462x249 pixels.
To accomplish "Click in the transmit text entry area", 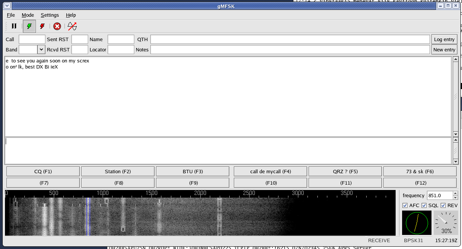I will pyautogui.click(x=228, y=151).
